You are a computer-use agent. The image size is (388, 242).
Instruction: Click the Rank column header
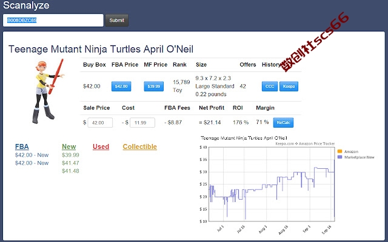[x=179, y=65]
